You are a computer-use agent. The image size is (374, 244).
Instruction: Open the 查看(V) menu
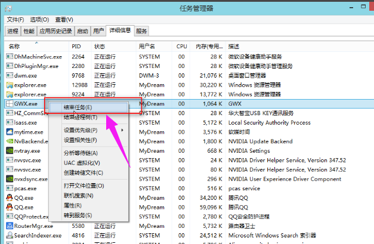tap(64, 20)
